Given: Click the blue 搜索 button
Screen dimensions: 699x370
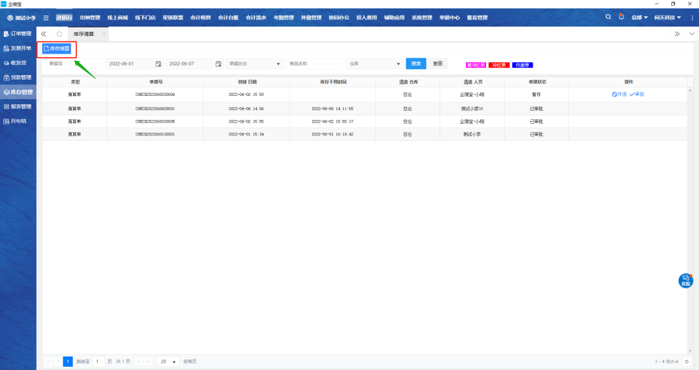Looking at the screenshot, I should click(416, 64).
